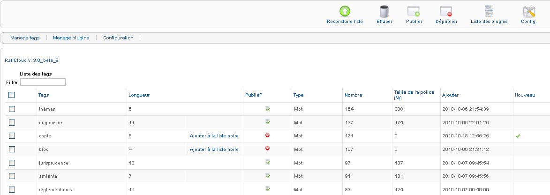Click the Effacer trash can icon
550x195 pixels.
(384, 12)
